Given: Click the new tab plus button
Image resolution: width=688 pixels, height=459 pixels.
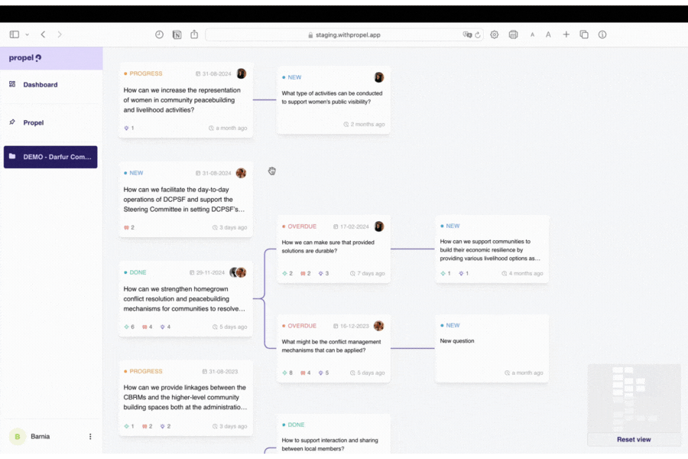Looking at the screenshot, I should point(566,34).
